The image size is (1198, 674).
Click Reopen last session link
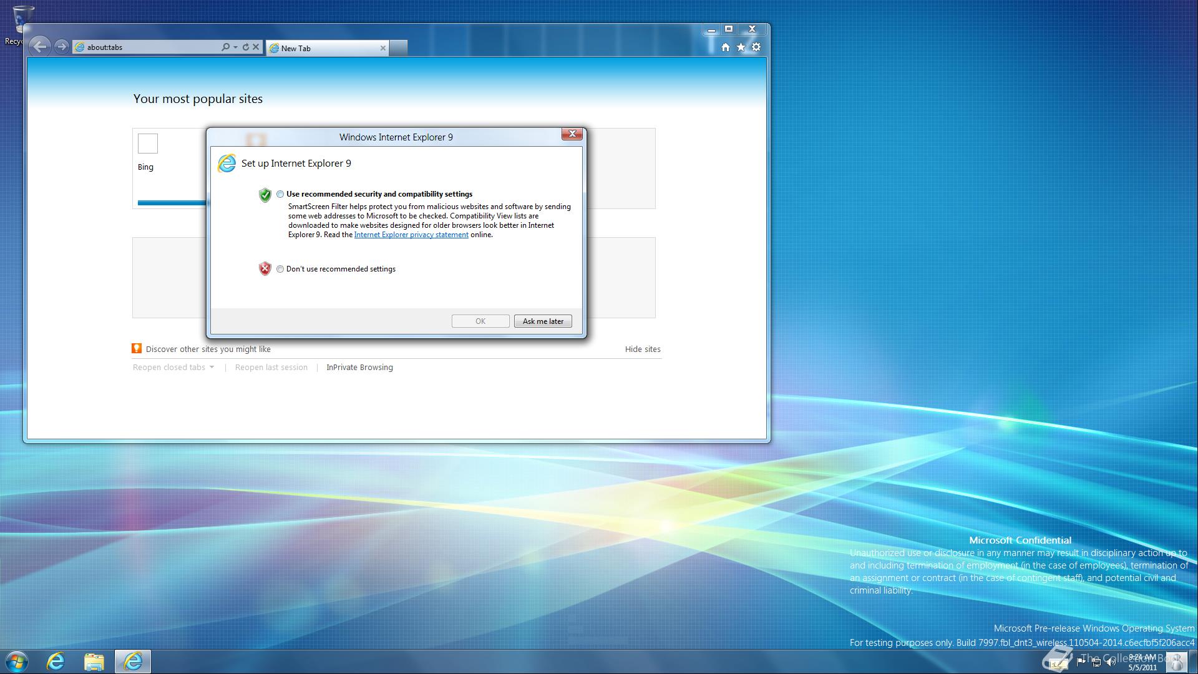coord(271,368)
